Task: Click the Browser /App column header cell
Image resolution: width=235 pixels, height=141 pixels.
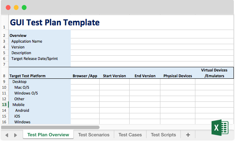Action: click(x=85, y=73)
